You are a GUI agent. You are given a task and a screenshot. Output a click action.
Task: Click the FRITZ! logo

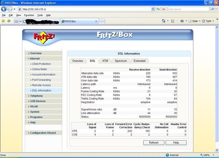(44, 37)
